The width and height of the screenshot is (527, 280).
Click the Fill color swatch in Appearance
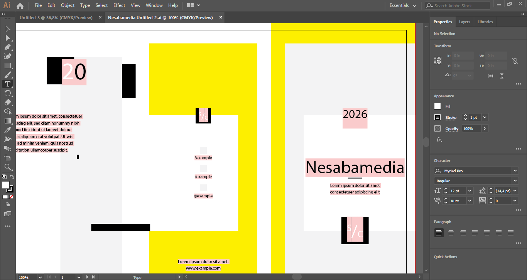[x=437, y=106]
